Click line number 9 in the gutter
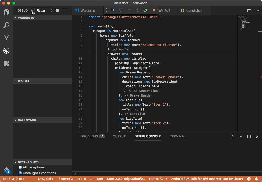Viewport: 262px width, 182px height. tap(81, 54)
